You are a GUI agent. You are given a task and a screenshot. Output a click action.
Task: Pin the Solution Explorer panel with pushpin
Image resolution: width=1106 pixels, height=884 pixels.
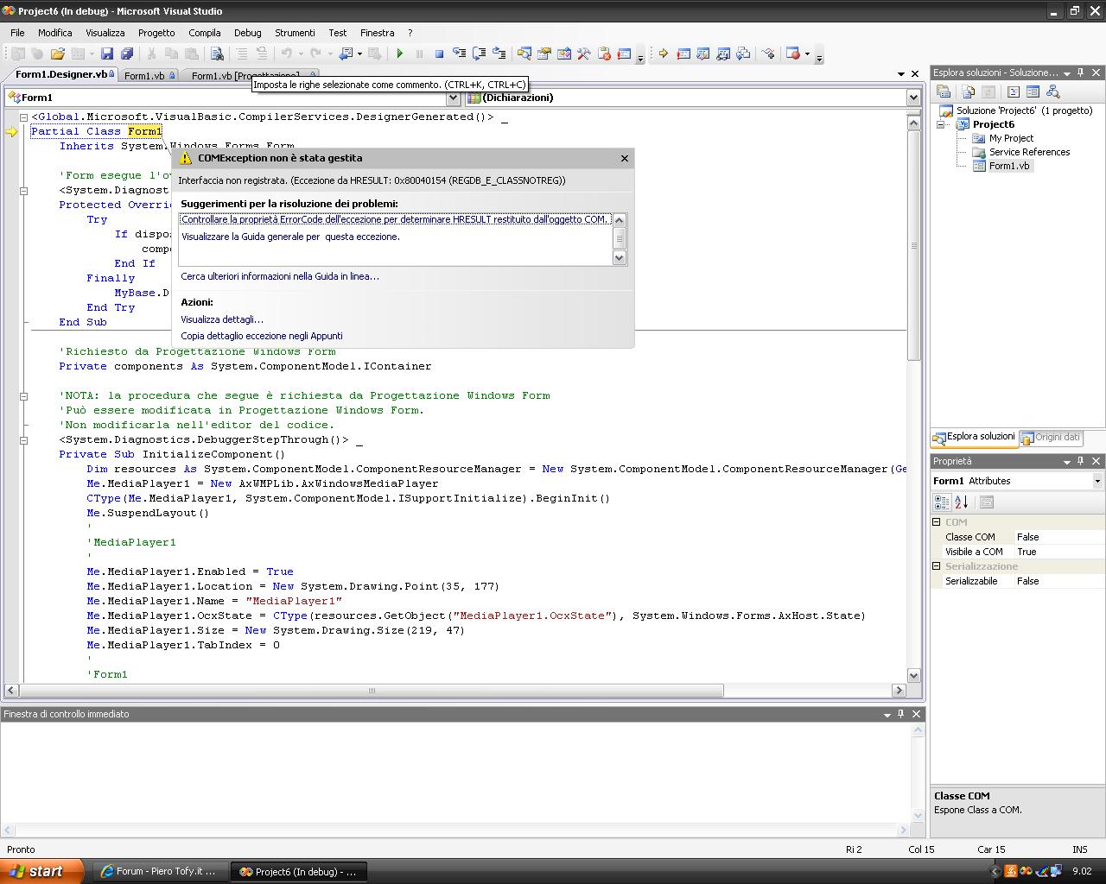coord(1081,73)
